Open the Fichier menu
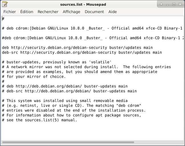 tap(9, 12)
